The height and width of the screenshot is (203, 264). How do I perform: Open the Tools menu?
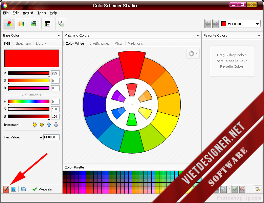(x=42, y=13)
